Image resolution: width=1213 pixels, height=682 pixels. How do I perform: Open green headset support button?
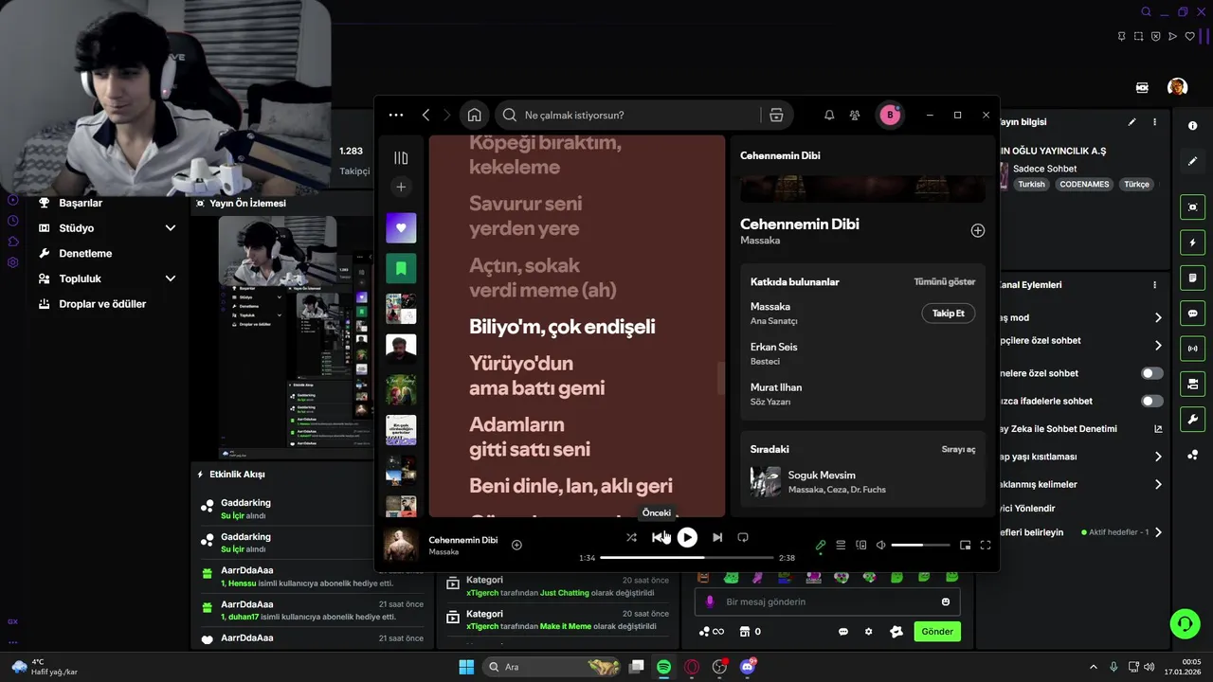(1185, 623)
